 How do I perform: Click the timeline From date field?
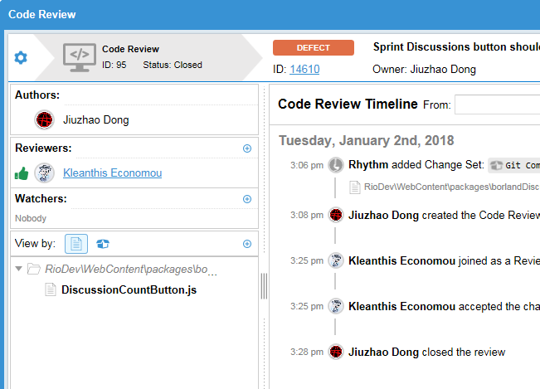(x=497, y=105)
